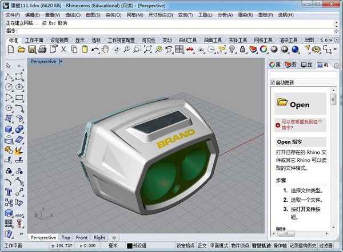Toggle 智慧轨迹 SmartTrack in status bar
343x252 pixels.
(x=261, y=246)
